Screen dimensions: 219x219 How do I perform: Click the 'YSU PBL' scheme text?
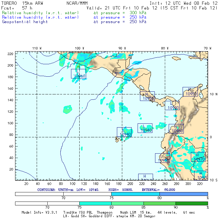(x=86, y=212)
